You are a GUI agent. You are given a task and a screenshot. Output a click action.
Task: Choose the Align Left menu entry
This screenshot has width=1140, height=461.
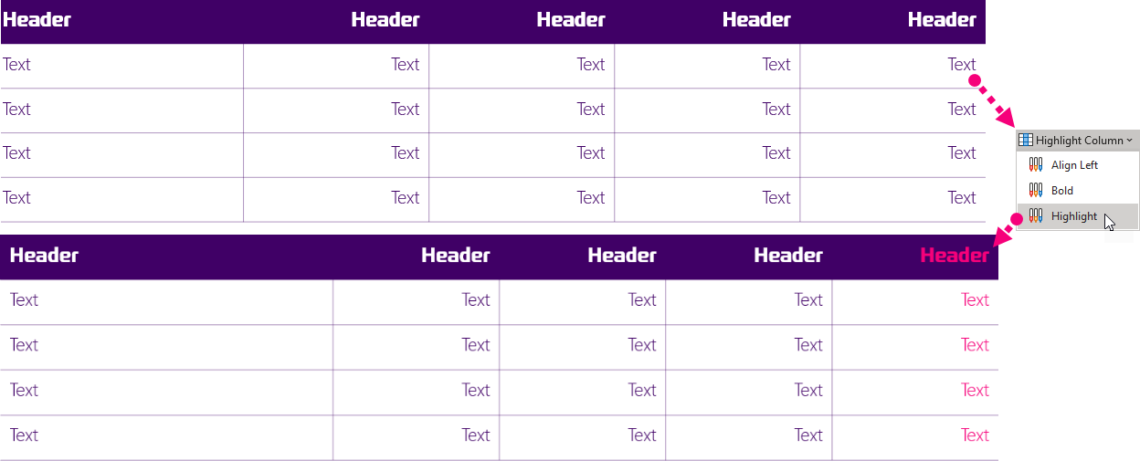1077,165
